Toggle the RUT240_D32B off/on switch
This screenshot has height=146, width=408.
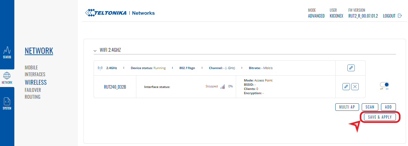pos(385,84)
